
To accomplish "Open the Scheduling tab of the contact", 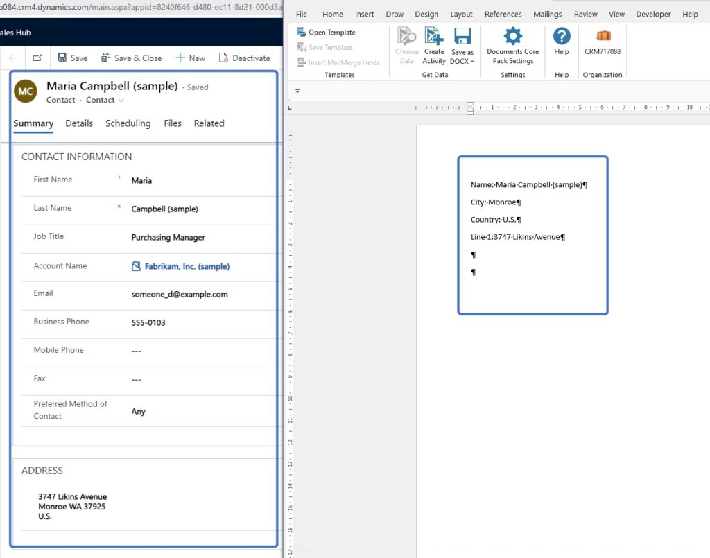I will [x=128, y=123].
